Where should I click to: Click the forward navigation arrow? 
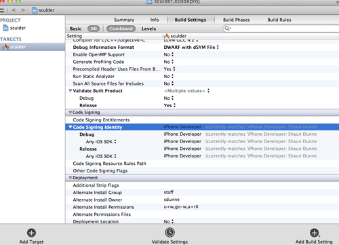pos(23,10)
